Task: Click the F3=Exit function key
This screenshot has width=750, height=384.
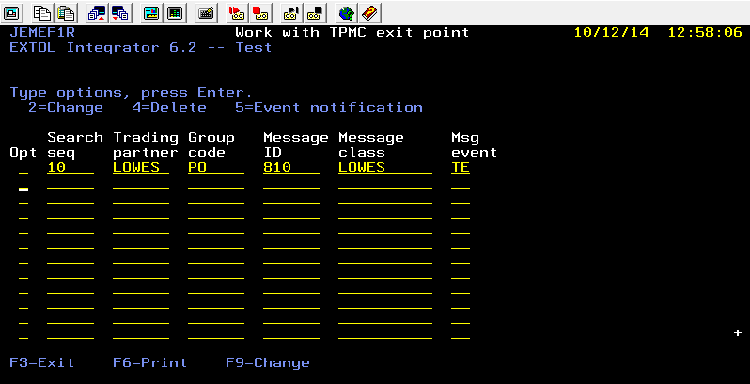Action: tap(42, 363)
